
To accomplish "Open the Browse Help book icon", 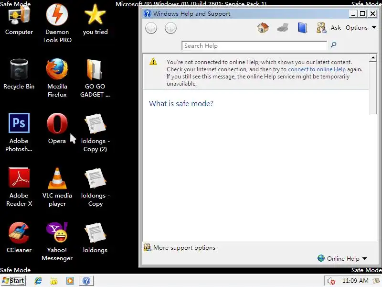I will 302,28.
